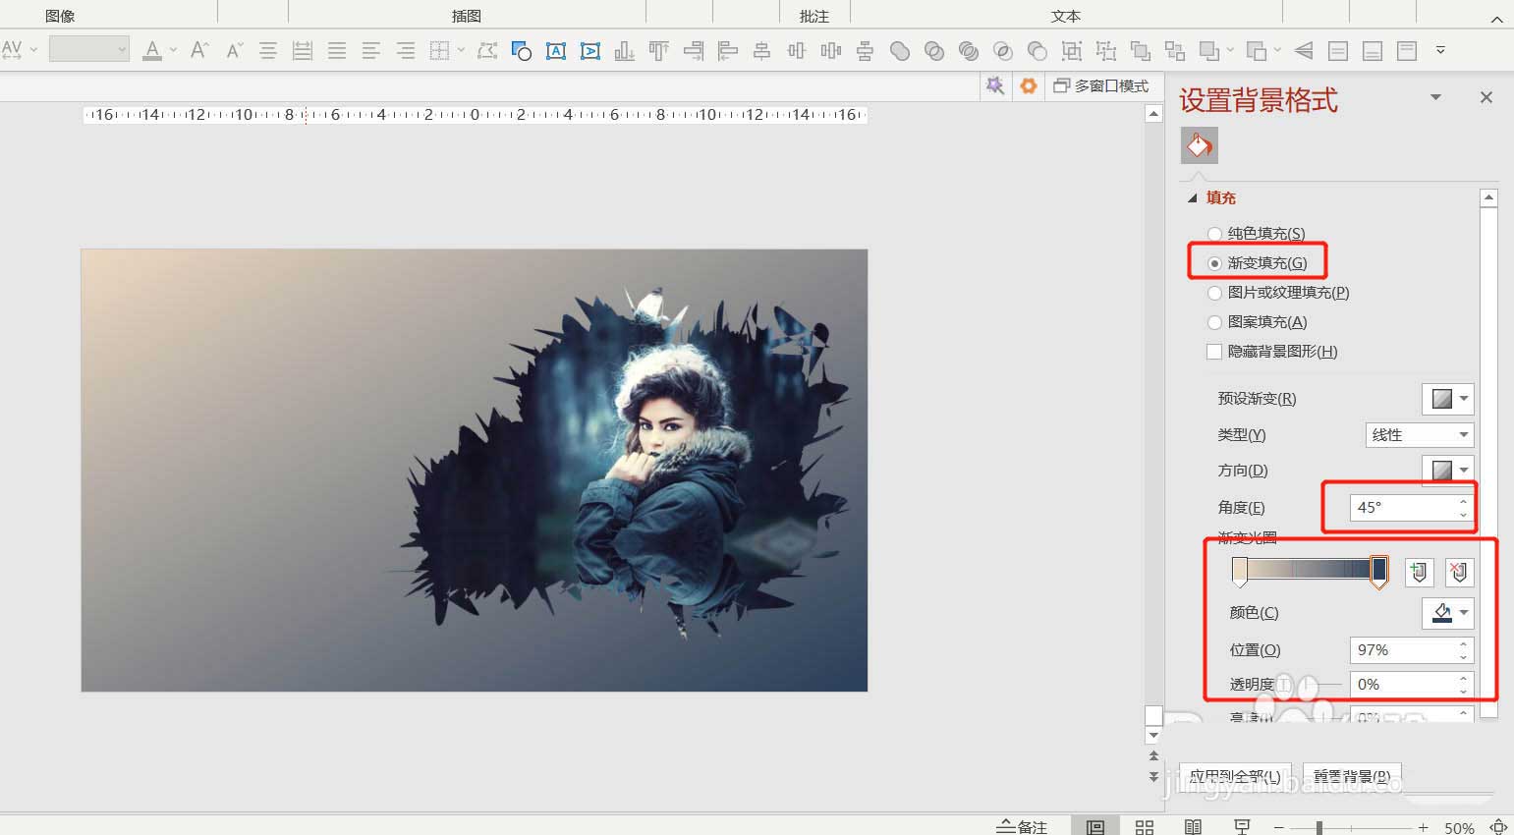Enable hide background graphics (隐藏背景图形) checkbox
This screenshot has width=1514, height=835.
pos(1214,352)
